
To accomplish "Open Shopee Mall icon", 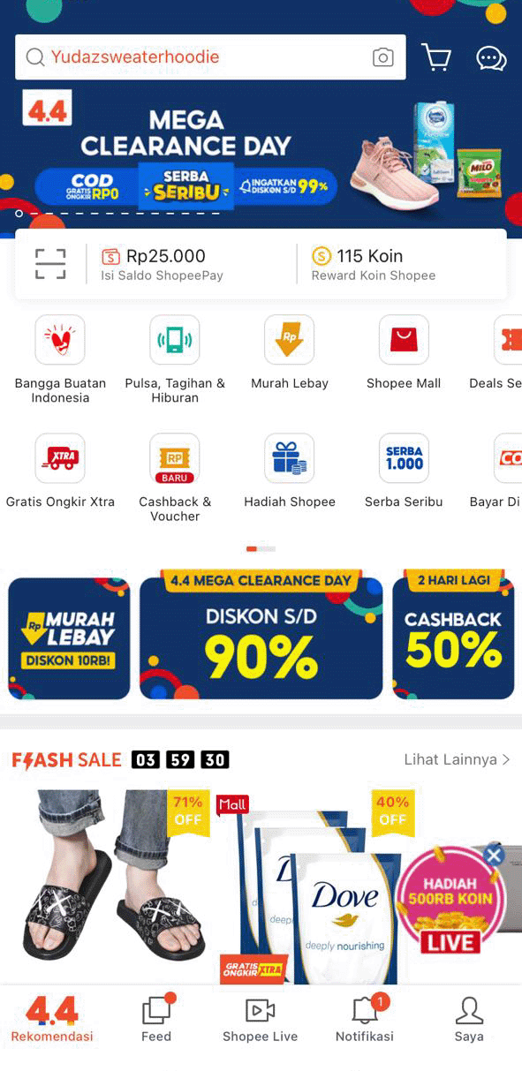I will (x=404, y=340).
